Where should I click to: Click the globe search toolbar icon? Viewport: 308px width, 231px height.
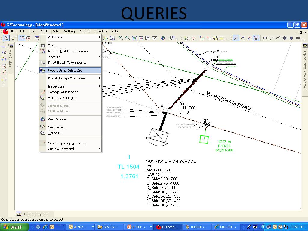click(163, 38)
